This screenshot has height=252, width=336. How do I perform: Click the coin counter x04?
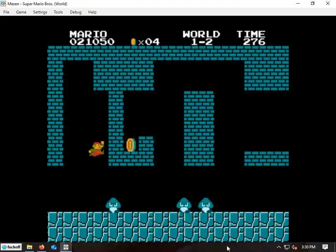coord(145,42)
